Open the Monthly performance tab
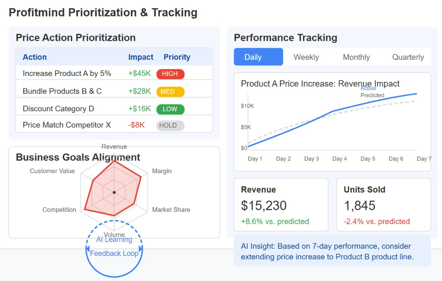 coord(356,57)
